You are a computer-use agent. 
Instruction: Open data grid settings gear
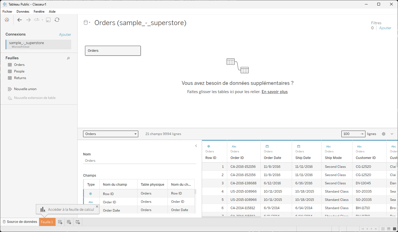(384, 134)
